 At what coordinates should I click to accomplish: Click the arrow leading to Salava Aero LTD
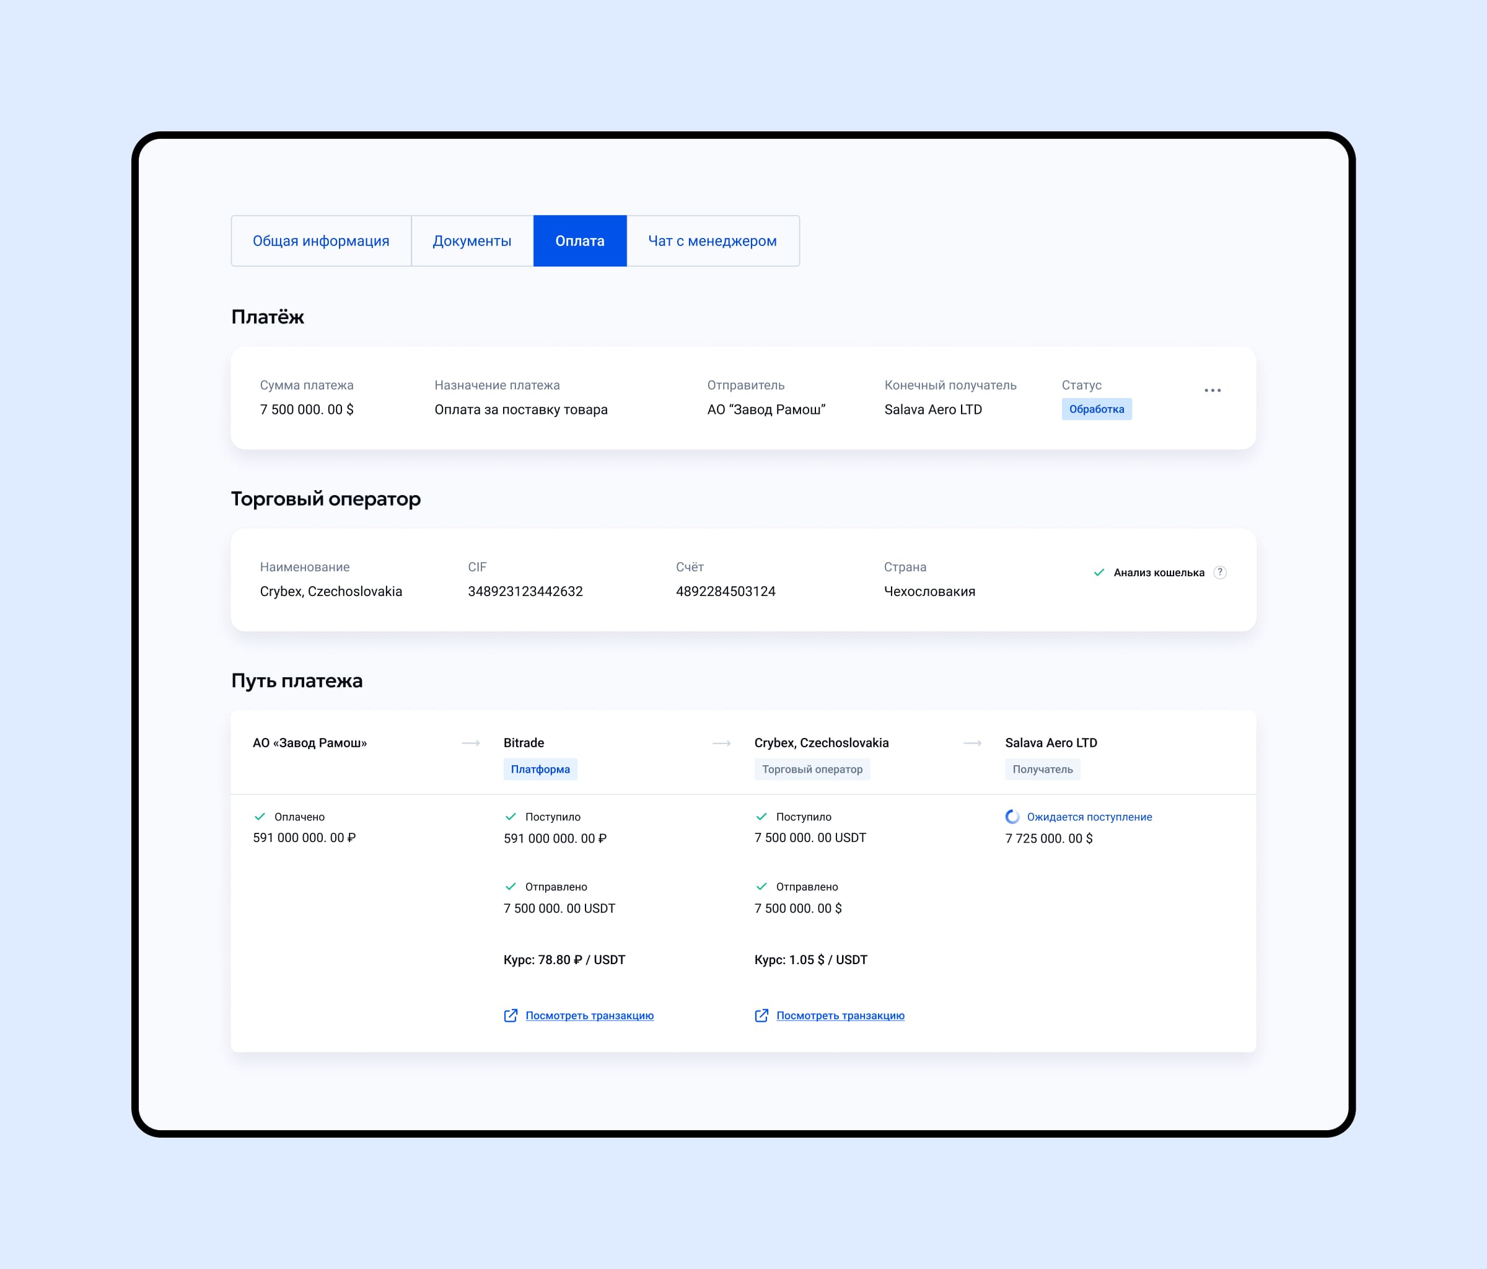[972, 743]
